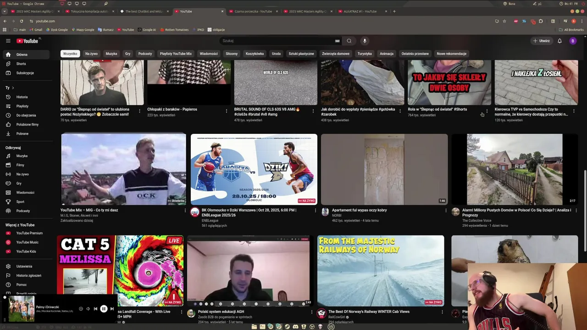The image size is (587, 330).
Task: Select the Nowe rekomendacje filter chip
Action: [x=452, y=54]
